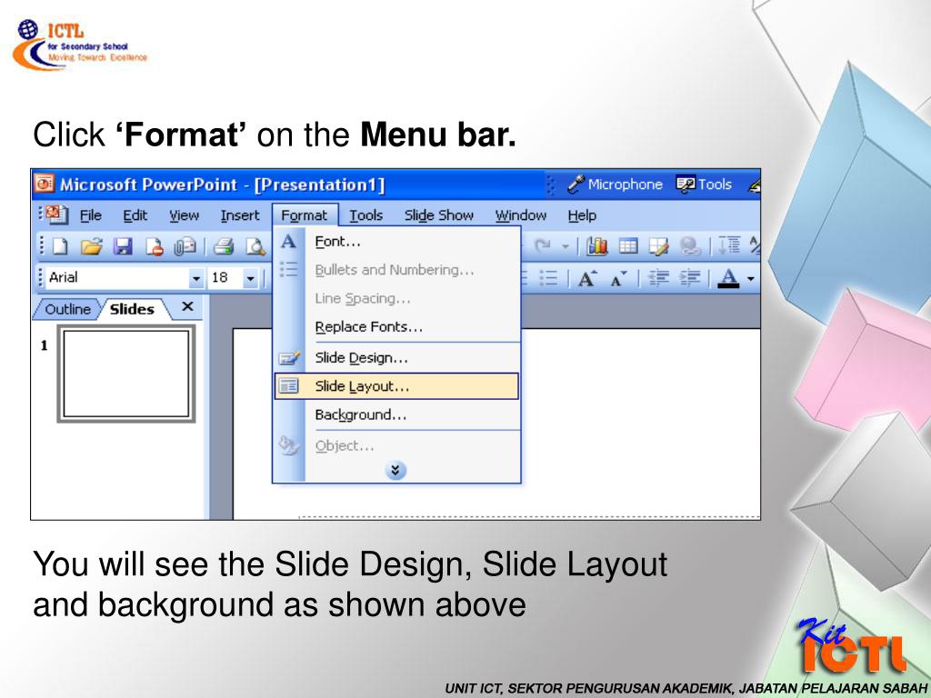
Task: Click the Font Color button with the underlined A
Action: coord(729,278)
